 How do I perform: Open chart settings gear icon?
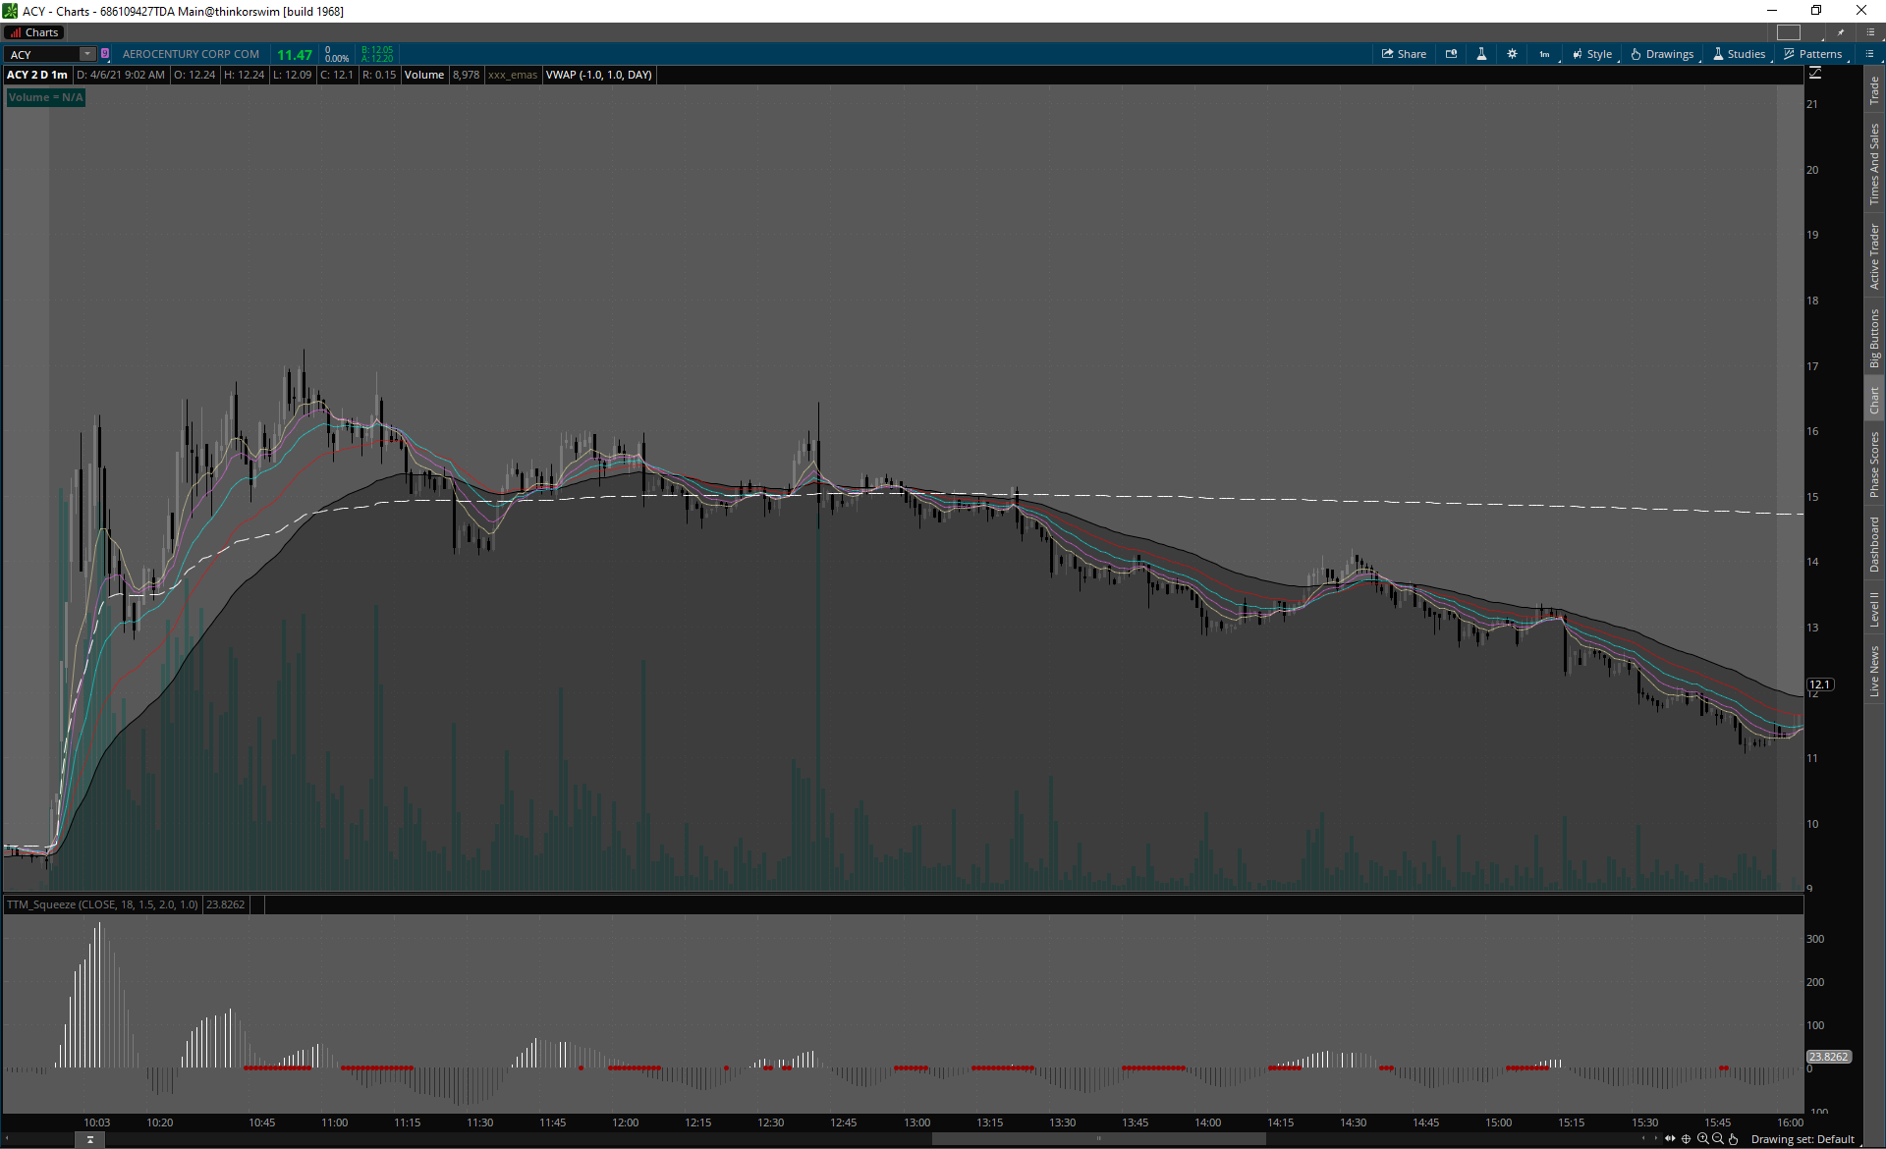[x=1512, y=54]
